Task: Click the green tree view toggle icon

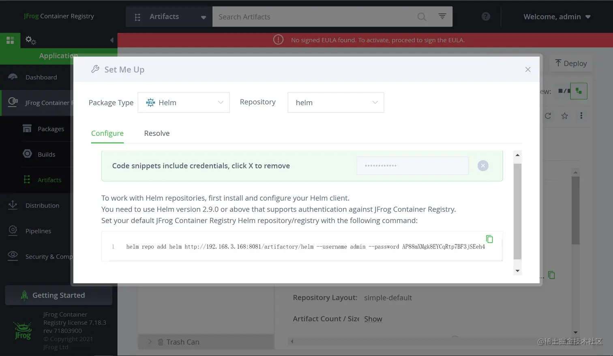Action: (x=579, y=91)
